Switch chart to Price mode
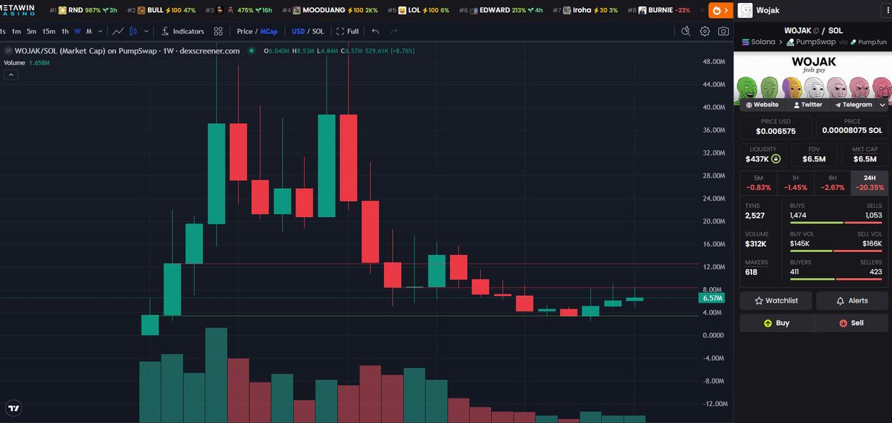The height and width of the screenshot is (423, 892). tap(245, 31)
